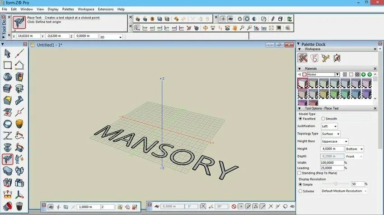The width and height of the screenshot is (384, 215).
Task: Click the green add material button
Action: [363, 74]
